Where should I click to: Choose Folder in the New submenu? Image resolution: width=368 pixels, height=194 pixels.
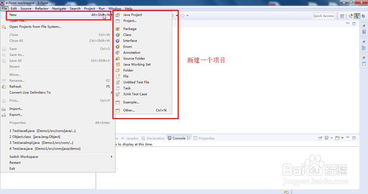point(143,70)
